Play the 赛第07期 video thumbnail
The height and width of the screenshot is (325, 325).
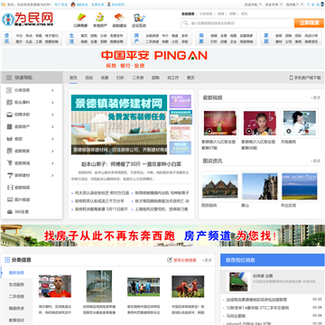click(220, 123)
